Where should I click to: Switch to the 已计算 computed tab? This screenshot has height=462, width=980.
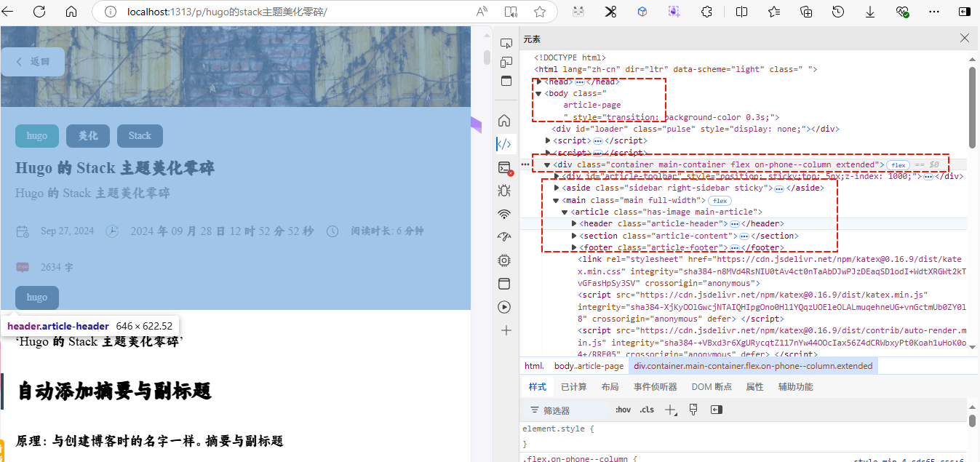pyautogui.click(x=574, y=386)
